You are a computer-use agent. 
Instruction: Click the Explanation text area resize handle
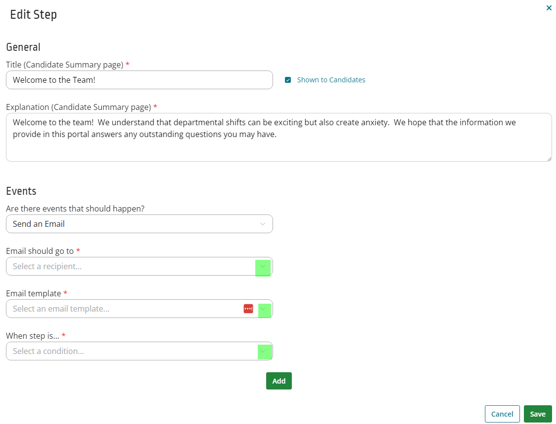(549, 159)
